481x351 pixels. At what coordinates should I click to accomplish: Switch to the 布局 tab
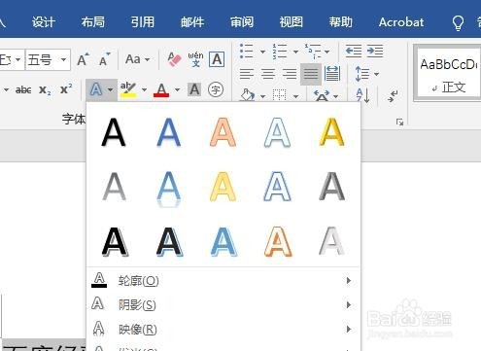(93, 22)
